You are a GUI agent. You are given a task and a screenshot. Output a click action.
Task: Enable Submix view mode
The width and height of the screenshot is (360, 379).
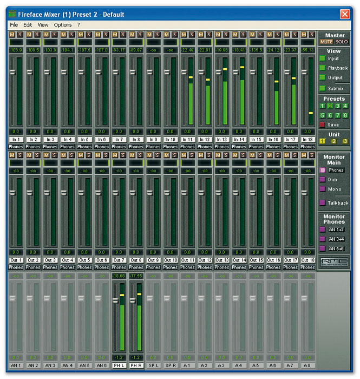pyautogui.click(x=322, y=88)
